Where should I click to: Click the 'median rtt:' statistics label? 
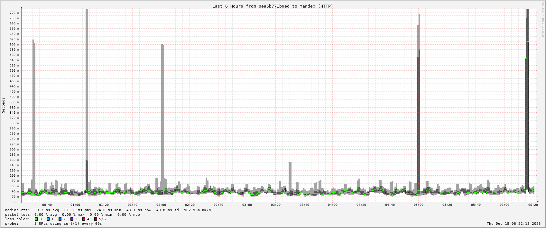[17, 210]
